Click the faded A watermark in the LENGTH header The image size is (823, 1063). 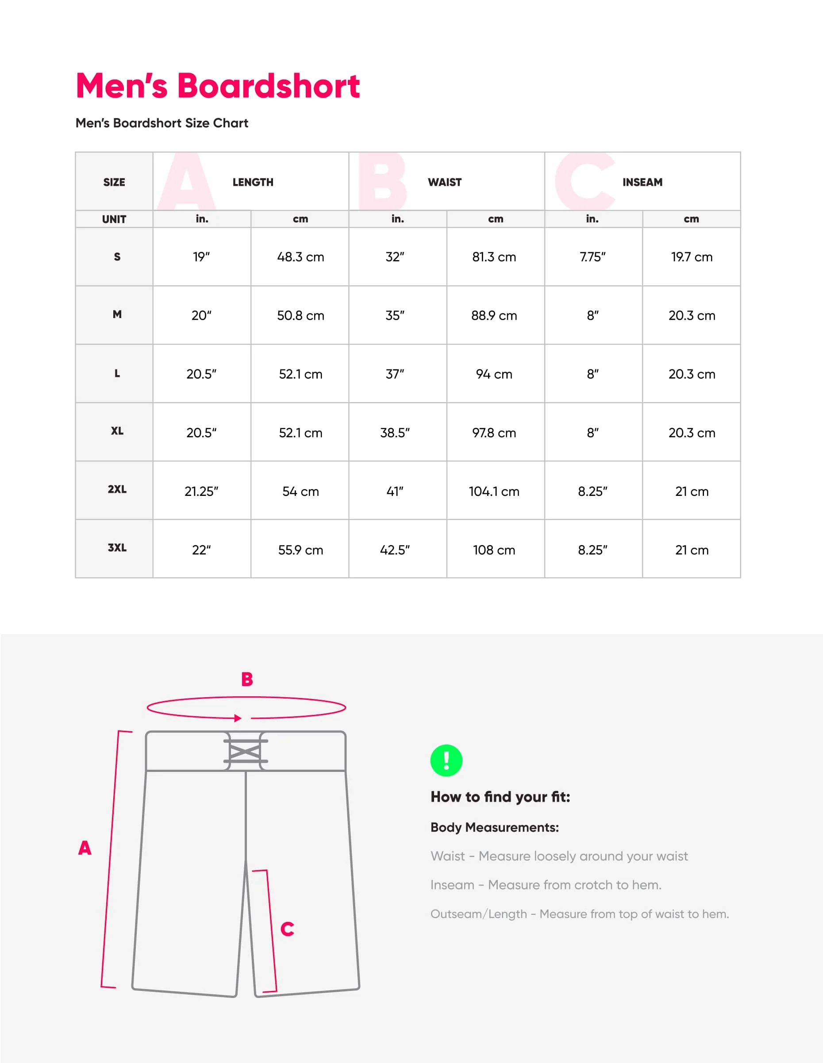(187, 182)
